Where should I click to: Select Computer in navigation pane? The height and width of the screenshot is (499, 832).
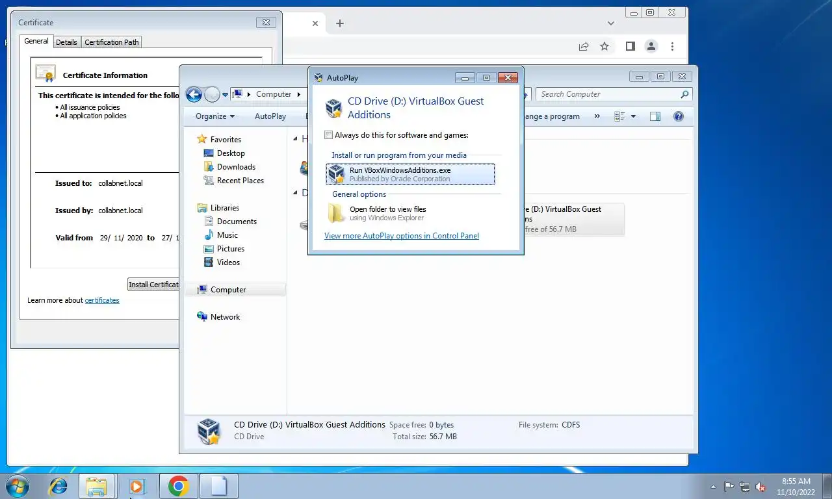click(228, 290)
